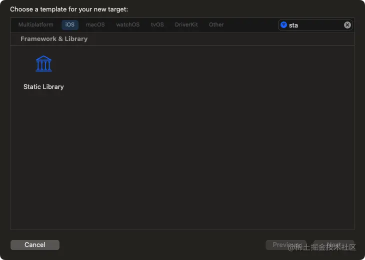Switch to the Multiplatform tab

pos(36,24)
